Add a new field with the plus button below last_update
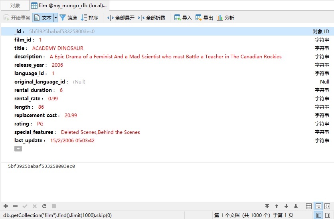The image size is (334, 219). (x=18, y=149)
